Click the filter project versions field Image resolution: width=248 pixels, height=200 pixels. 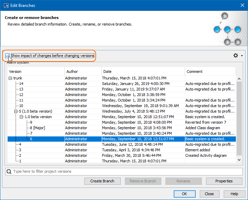click(x=125, y=171)
